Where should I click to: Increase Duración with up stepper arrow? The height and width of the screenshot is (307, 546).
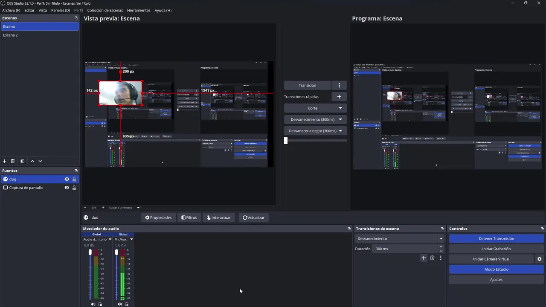pos(441,246)
